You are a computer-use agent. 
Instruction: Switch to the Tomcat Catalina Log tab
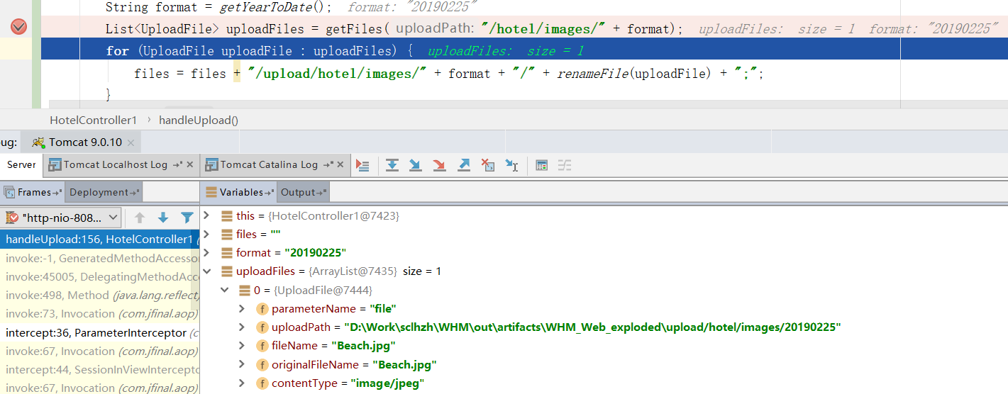pyautogui.click(x=268, y=164)
